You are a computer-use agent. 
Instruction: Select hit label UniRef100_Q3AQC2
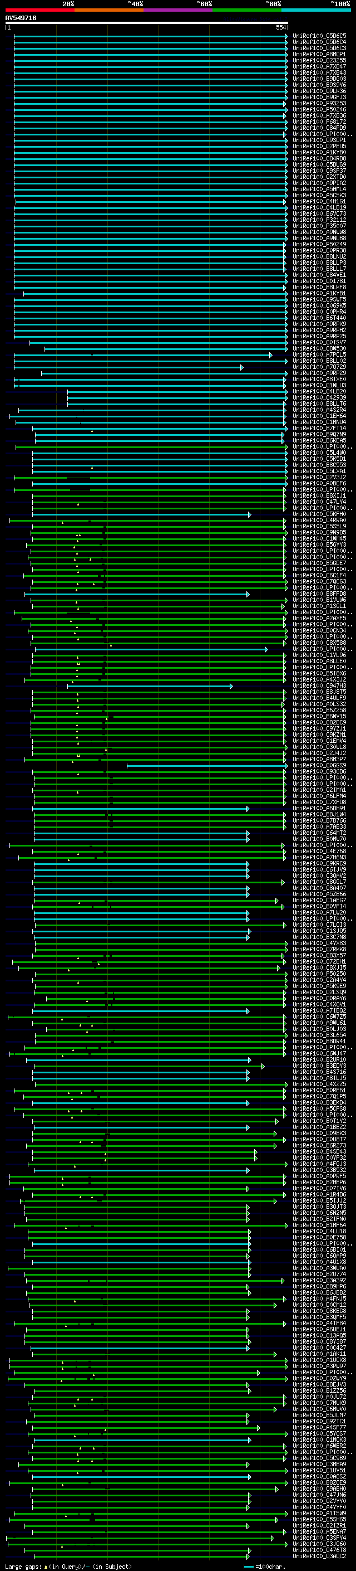[x=319, y=1557]
